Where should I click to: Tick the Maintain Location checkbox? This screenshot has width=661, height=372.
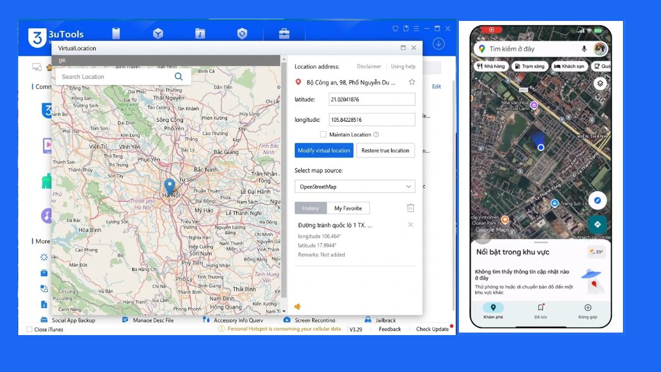click(x=323, y=134)
